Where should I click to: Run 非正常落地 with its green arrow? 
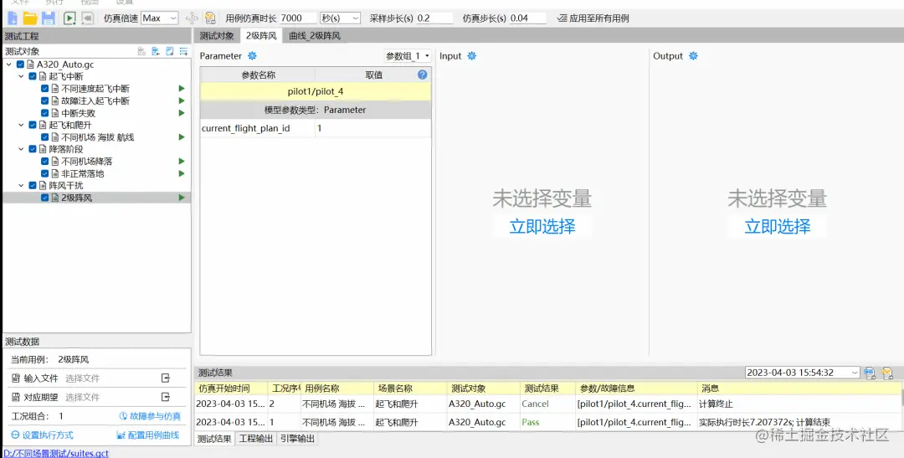click(182, 173)
